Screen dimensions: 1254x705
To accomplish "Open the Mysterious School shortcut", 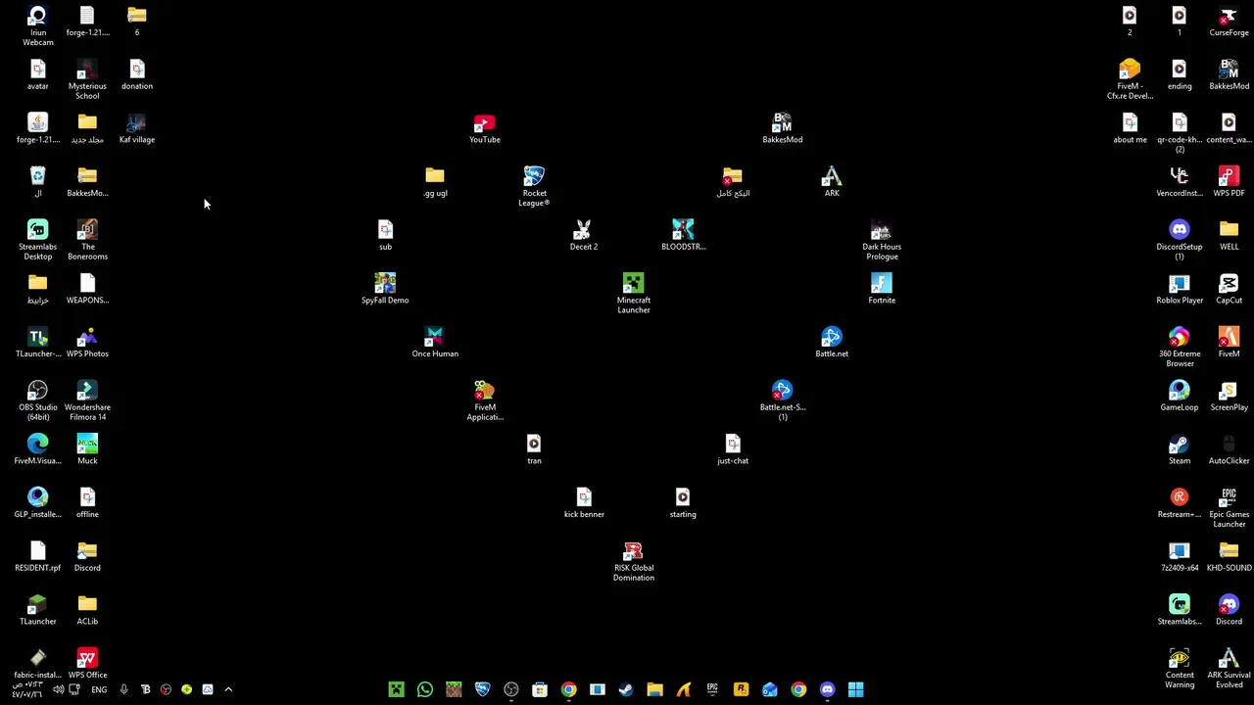I will pos(87,79).
